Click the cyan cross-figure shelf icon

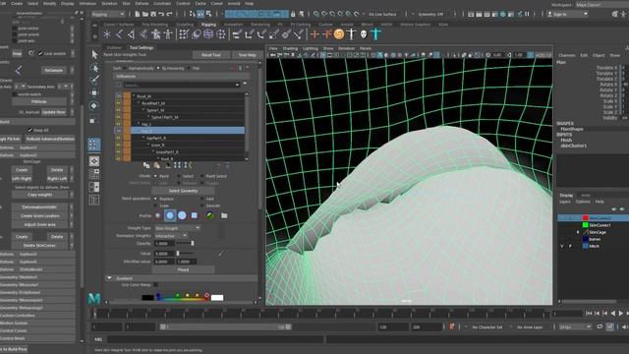coord(375,34)
